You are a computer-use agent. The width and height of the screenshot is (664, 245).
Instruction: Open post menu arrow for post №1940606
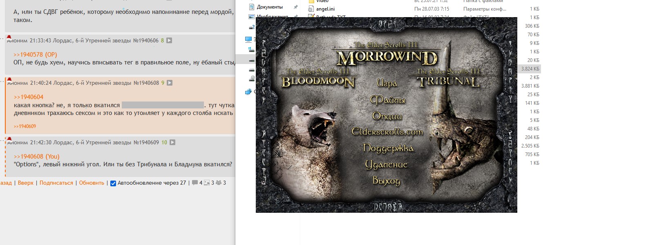(x=169, y=41)
